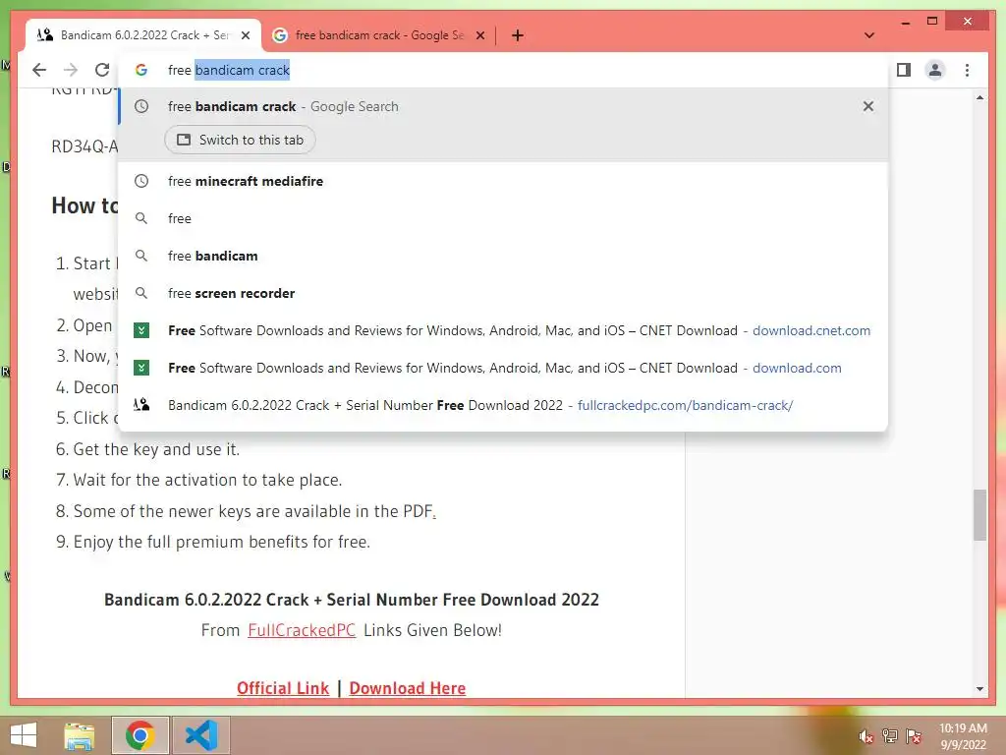Go back with the browser back arrow
The width and height of the screenshot is (1006, 755).
coord(39,70)
